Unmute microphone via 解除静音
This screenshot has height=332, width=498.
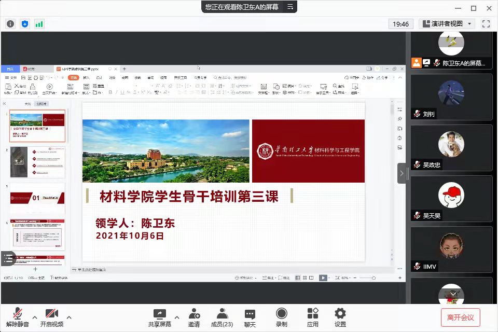click(x=18, y=317)
